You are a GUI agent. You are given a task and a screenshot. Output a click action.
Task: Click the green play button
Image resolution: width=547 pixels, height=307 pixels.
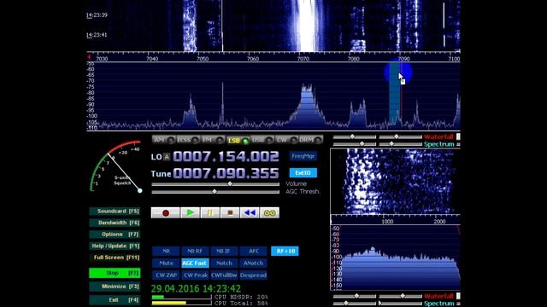190,212
